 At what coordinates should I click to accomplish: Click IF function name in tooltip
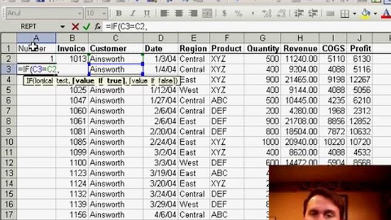tap(31, 81)
